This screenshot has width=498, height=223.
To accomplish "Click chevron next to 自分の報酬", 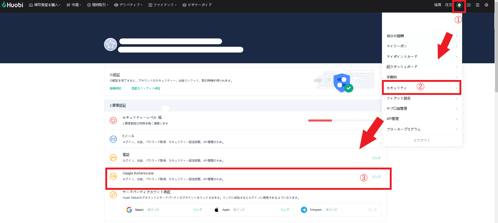I will coord(457,36).
